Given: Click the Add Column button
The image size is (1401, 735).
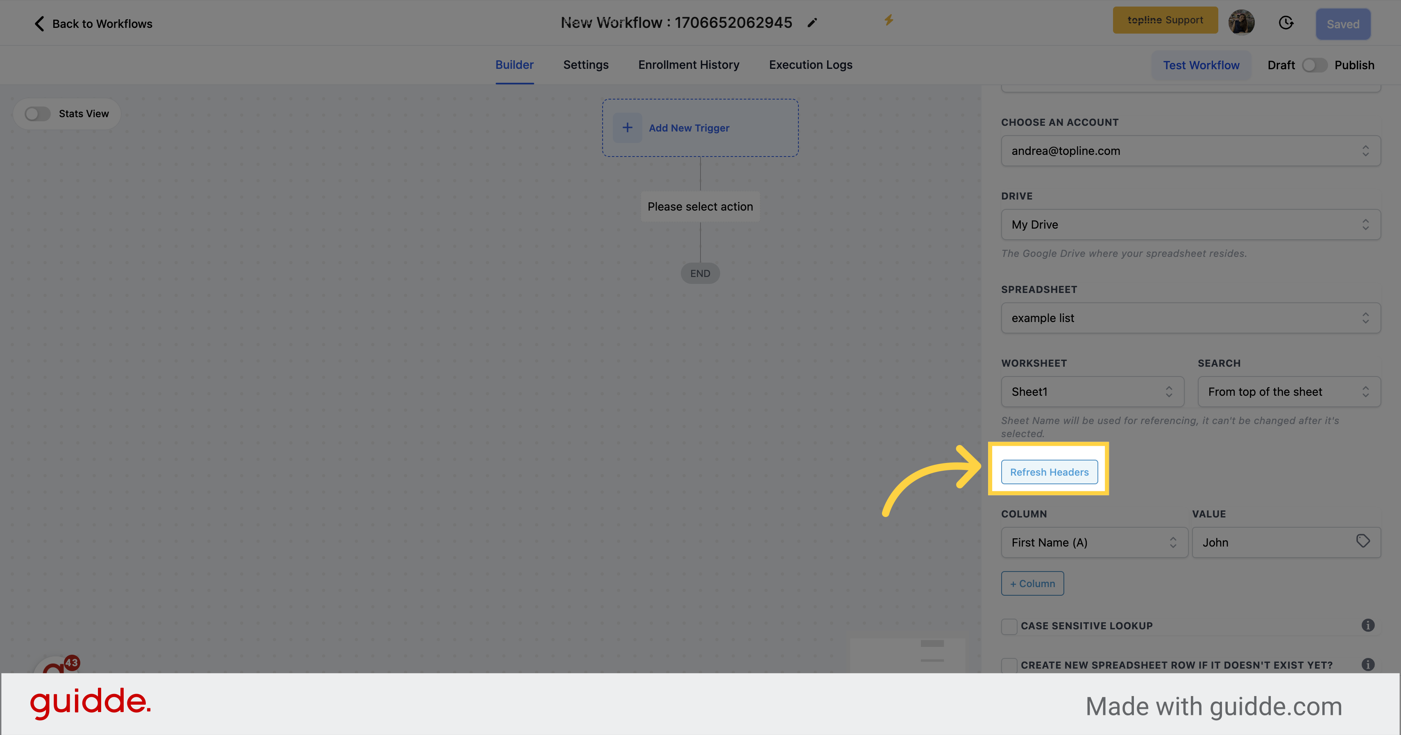Looking at the screenshot, I should click(x=1032, y=583).
